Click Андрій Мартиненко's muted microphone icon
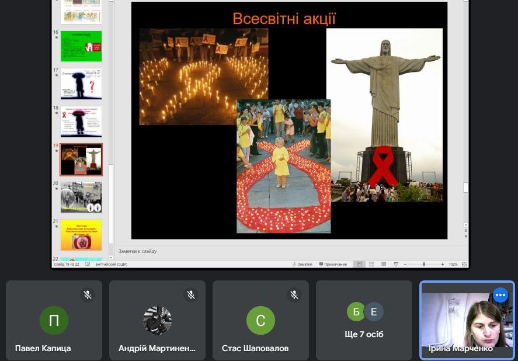 [191, 295]
